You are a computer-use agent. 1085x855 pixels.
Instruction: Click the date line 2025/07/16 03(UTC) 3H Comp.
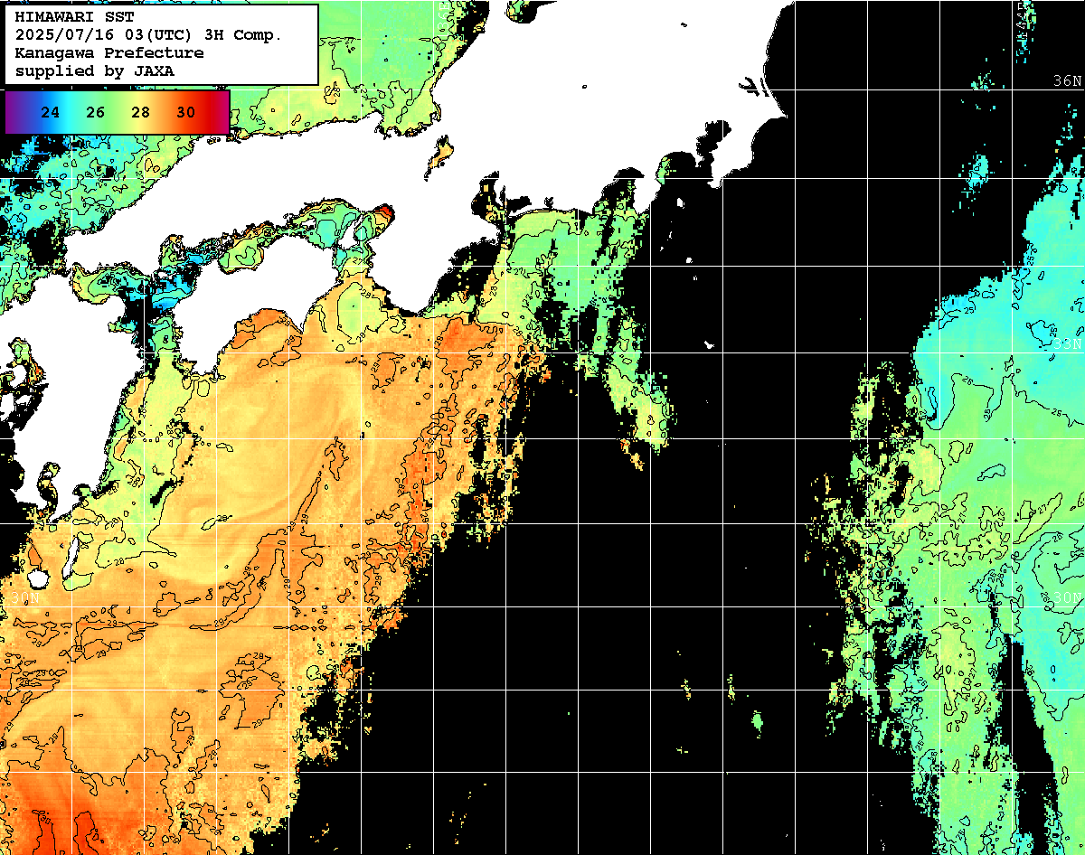click(148, 35)
